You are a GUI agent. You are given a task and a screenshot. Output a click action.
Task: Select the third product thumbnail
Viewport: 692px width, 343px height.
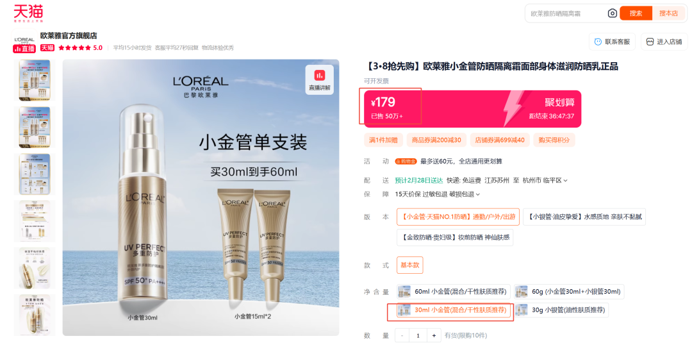point(35,174)
